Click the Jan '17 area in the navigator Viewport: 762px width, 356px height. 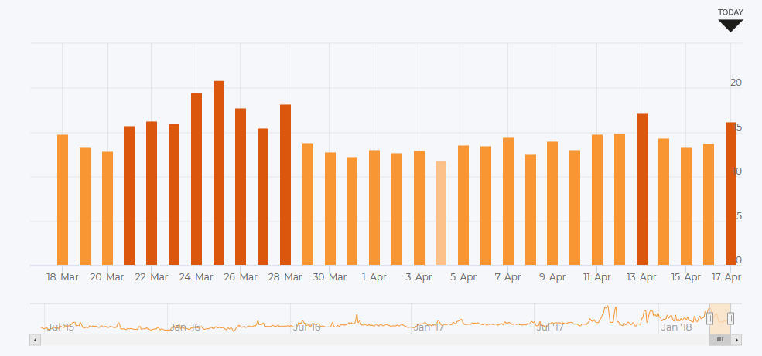tap(428, 324)
